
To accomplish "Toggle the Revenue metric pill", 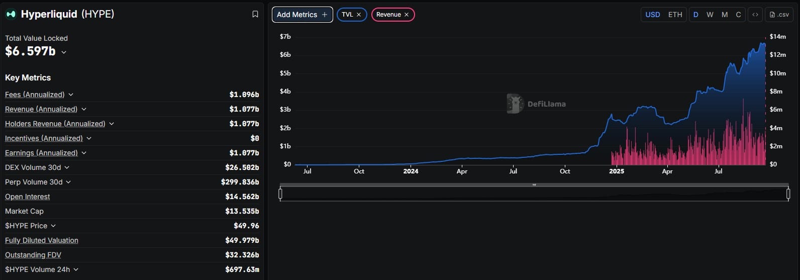I will [x=393, y=15].
